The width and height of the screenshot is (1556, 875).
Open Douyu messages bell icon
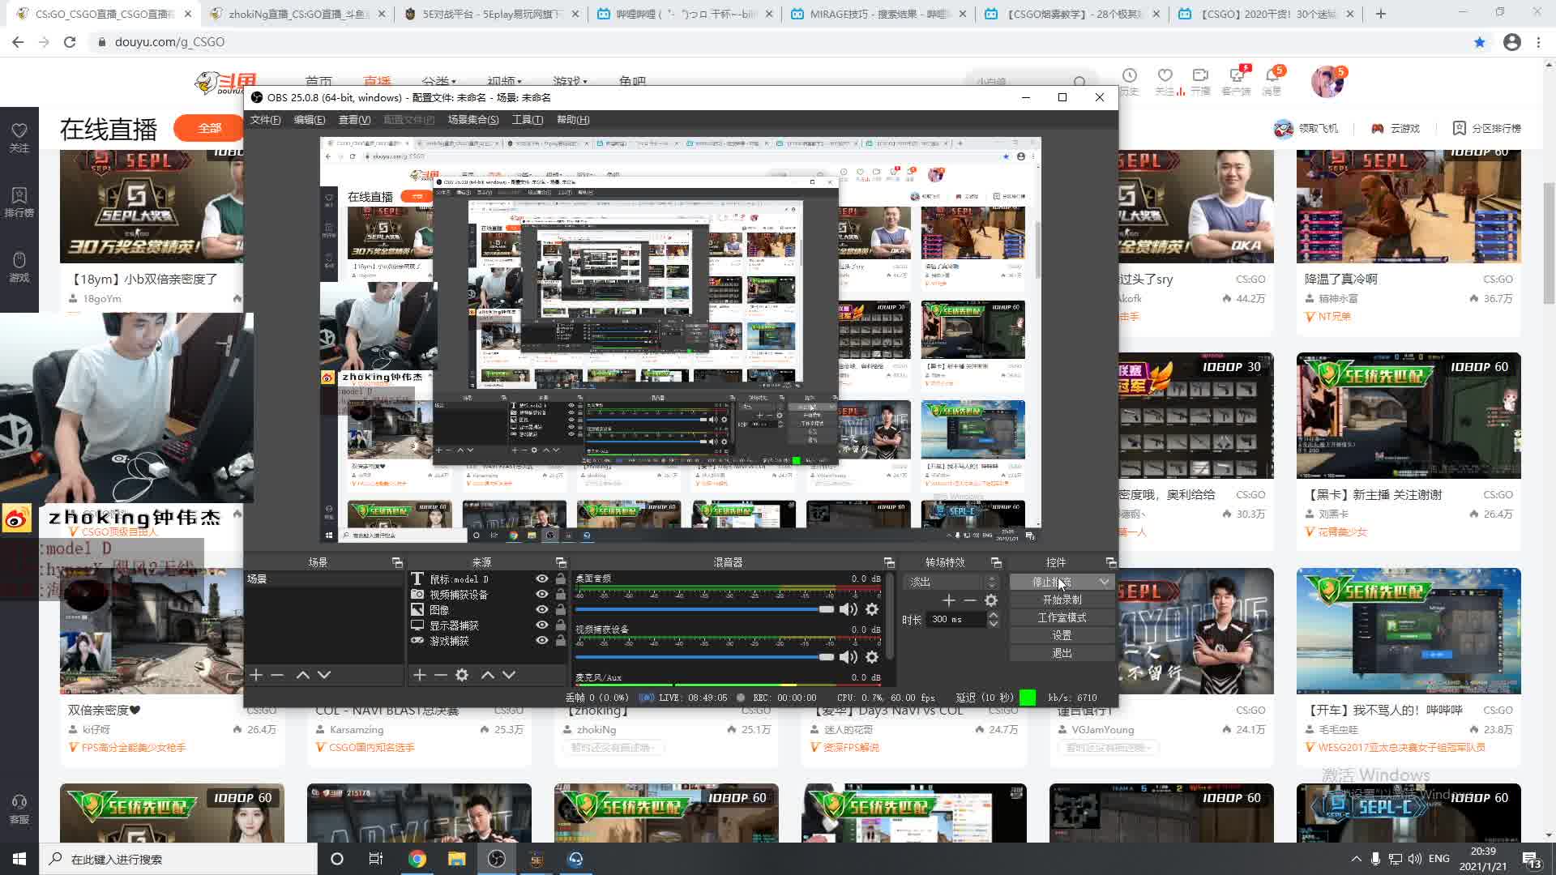click(1272, 75)
